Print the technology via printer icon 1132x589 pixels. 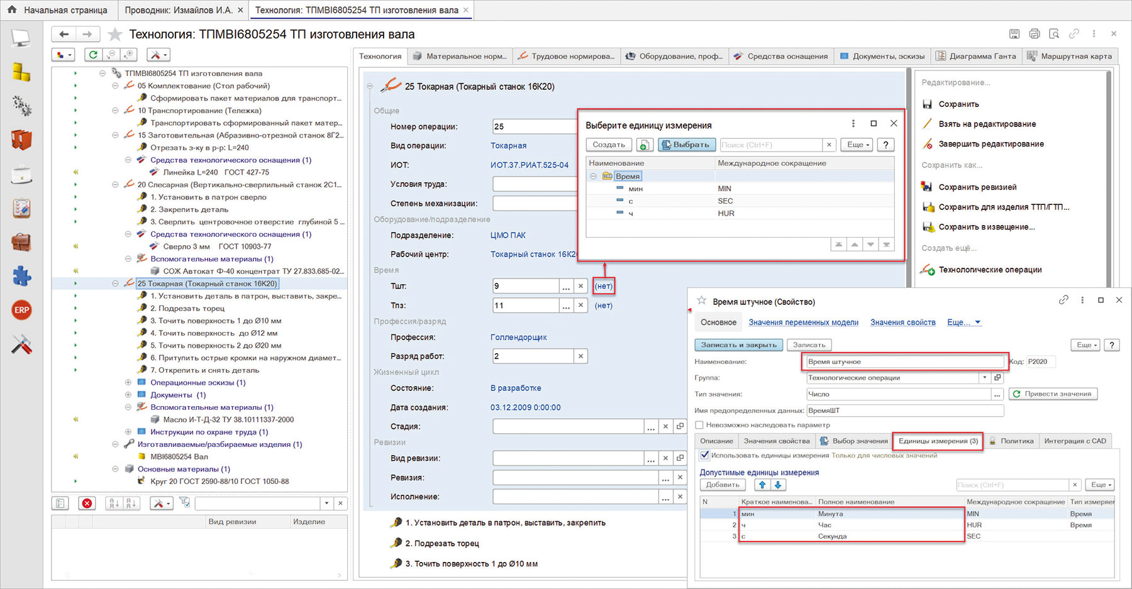1035,34
